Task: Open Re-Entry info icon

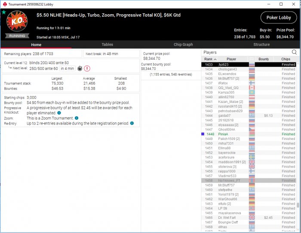Action: 132,123
